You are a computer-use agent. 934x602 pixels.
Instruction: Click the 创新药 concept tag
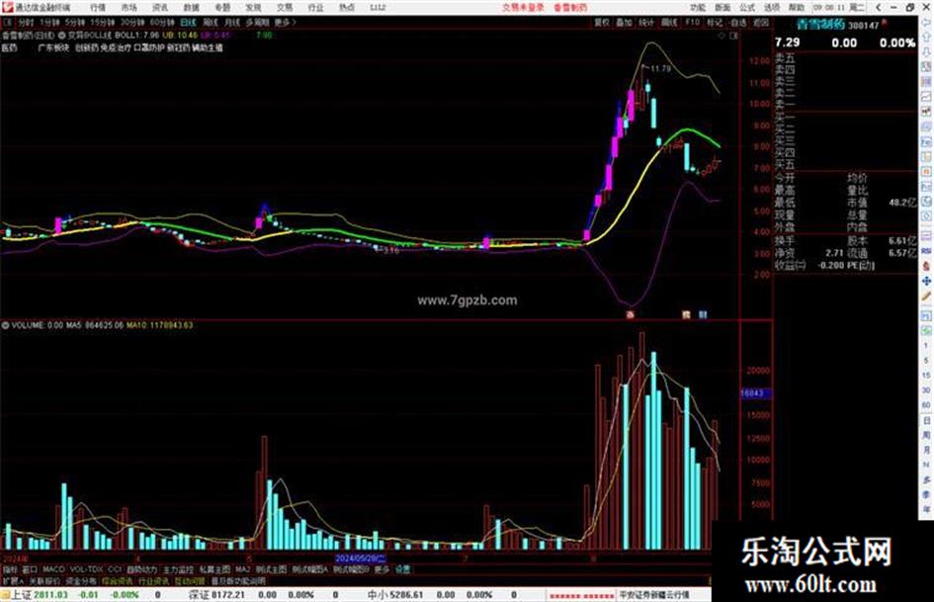87,47
